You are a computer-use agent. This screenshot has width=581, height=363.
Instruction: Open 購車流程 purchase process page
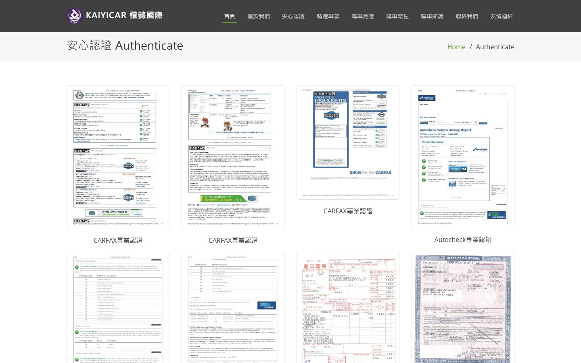[397, 16]
